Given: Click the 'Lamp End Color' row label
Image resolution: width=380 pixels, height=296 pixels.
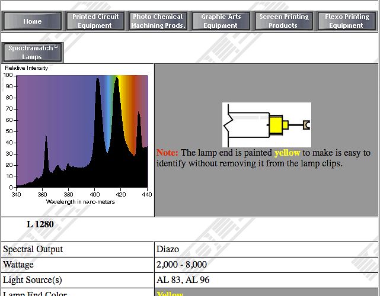Looking at the screenshot, I should click(35, 294).
